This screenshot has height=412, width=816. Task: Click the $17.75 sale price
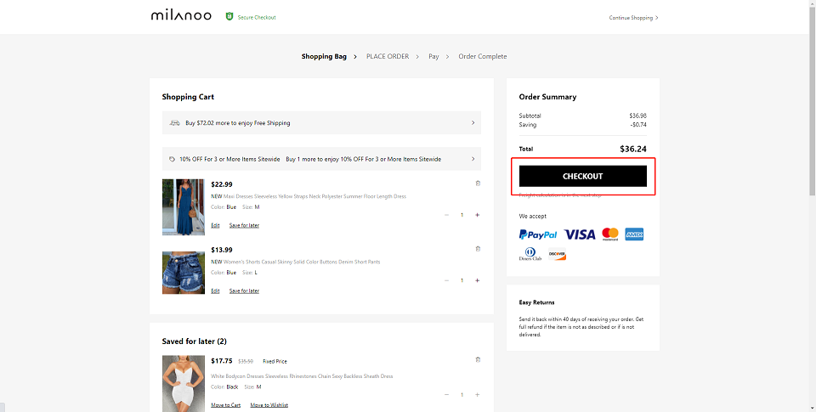pyautogui.click(x=222, y=360)
